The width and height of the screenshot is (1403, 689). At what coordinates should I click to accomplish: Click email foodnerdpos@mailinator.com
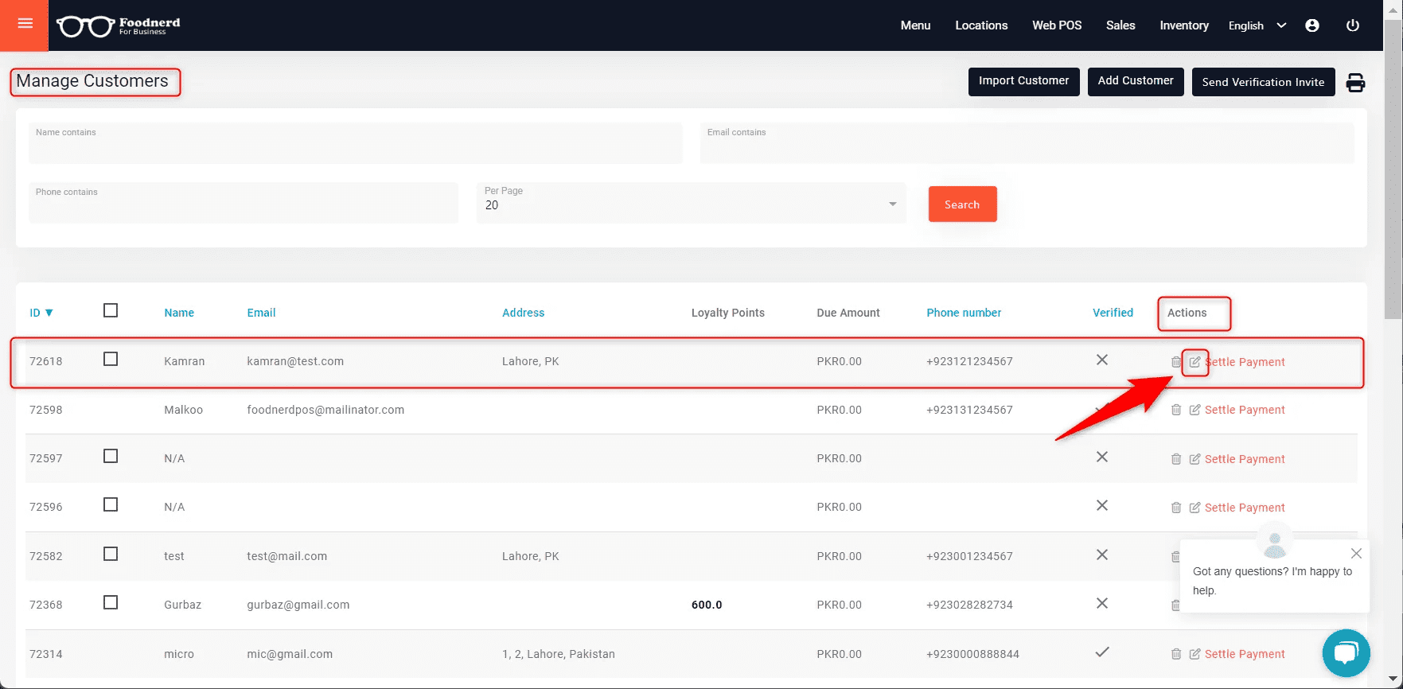325,410
